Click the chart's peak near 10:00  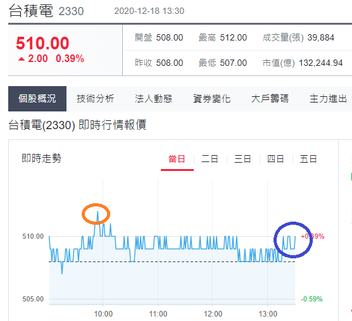[97, 212]
